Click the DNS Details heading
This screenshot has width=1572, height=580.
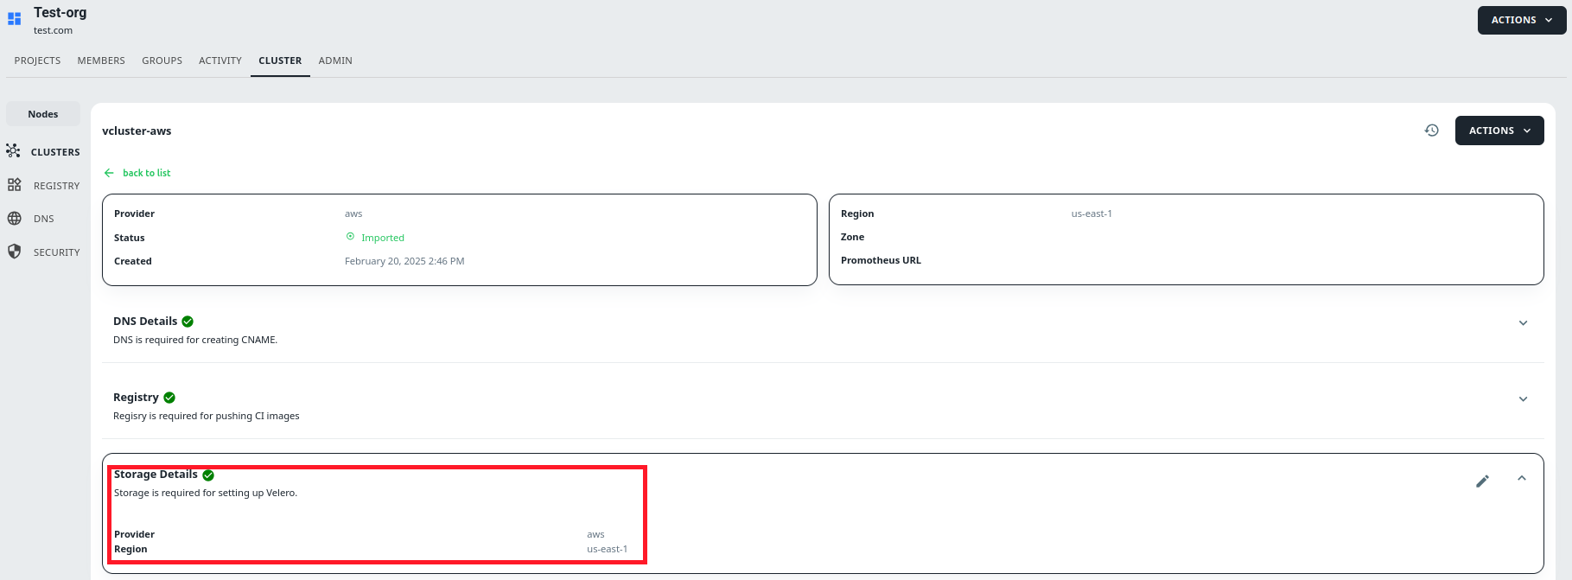coord(145,321)
